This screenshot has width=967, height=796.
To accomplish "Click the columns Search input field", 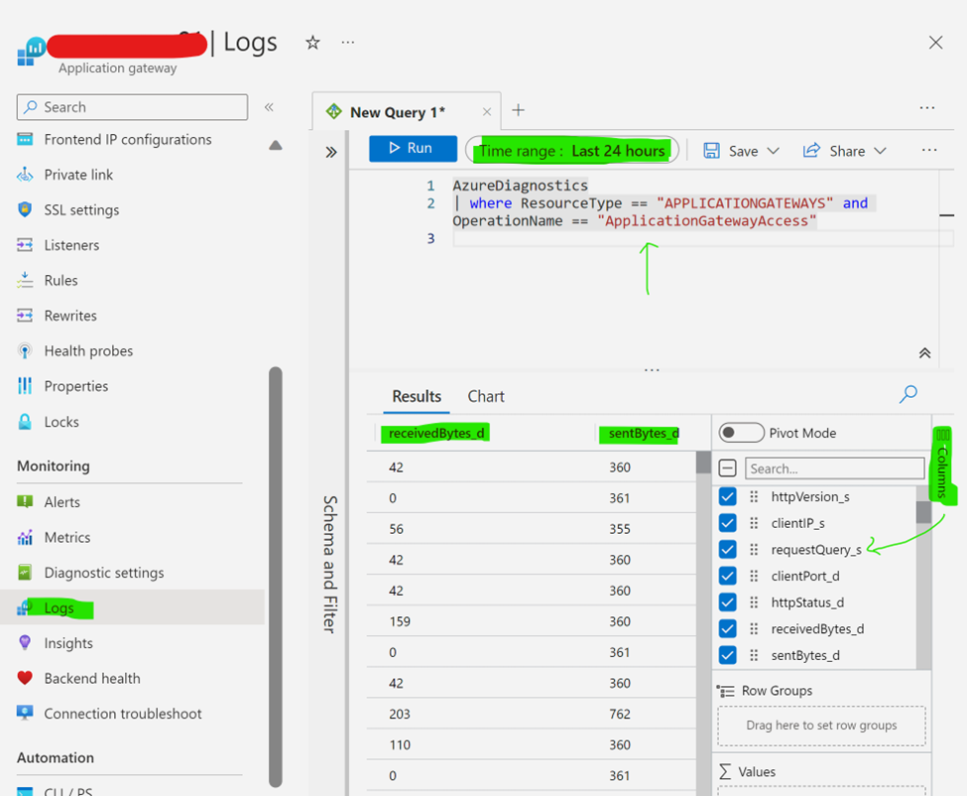I will pyautogui.click(x=834, y=468).
